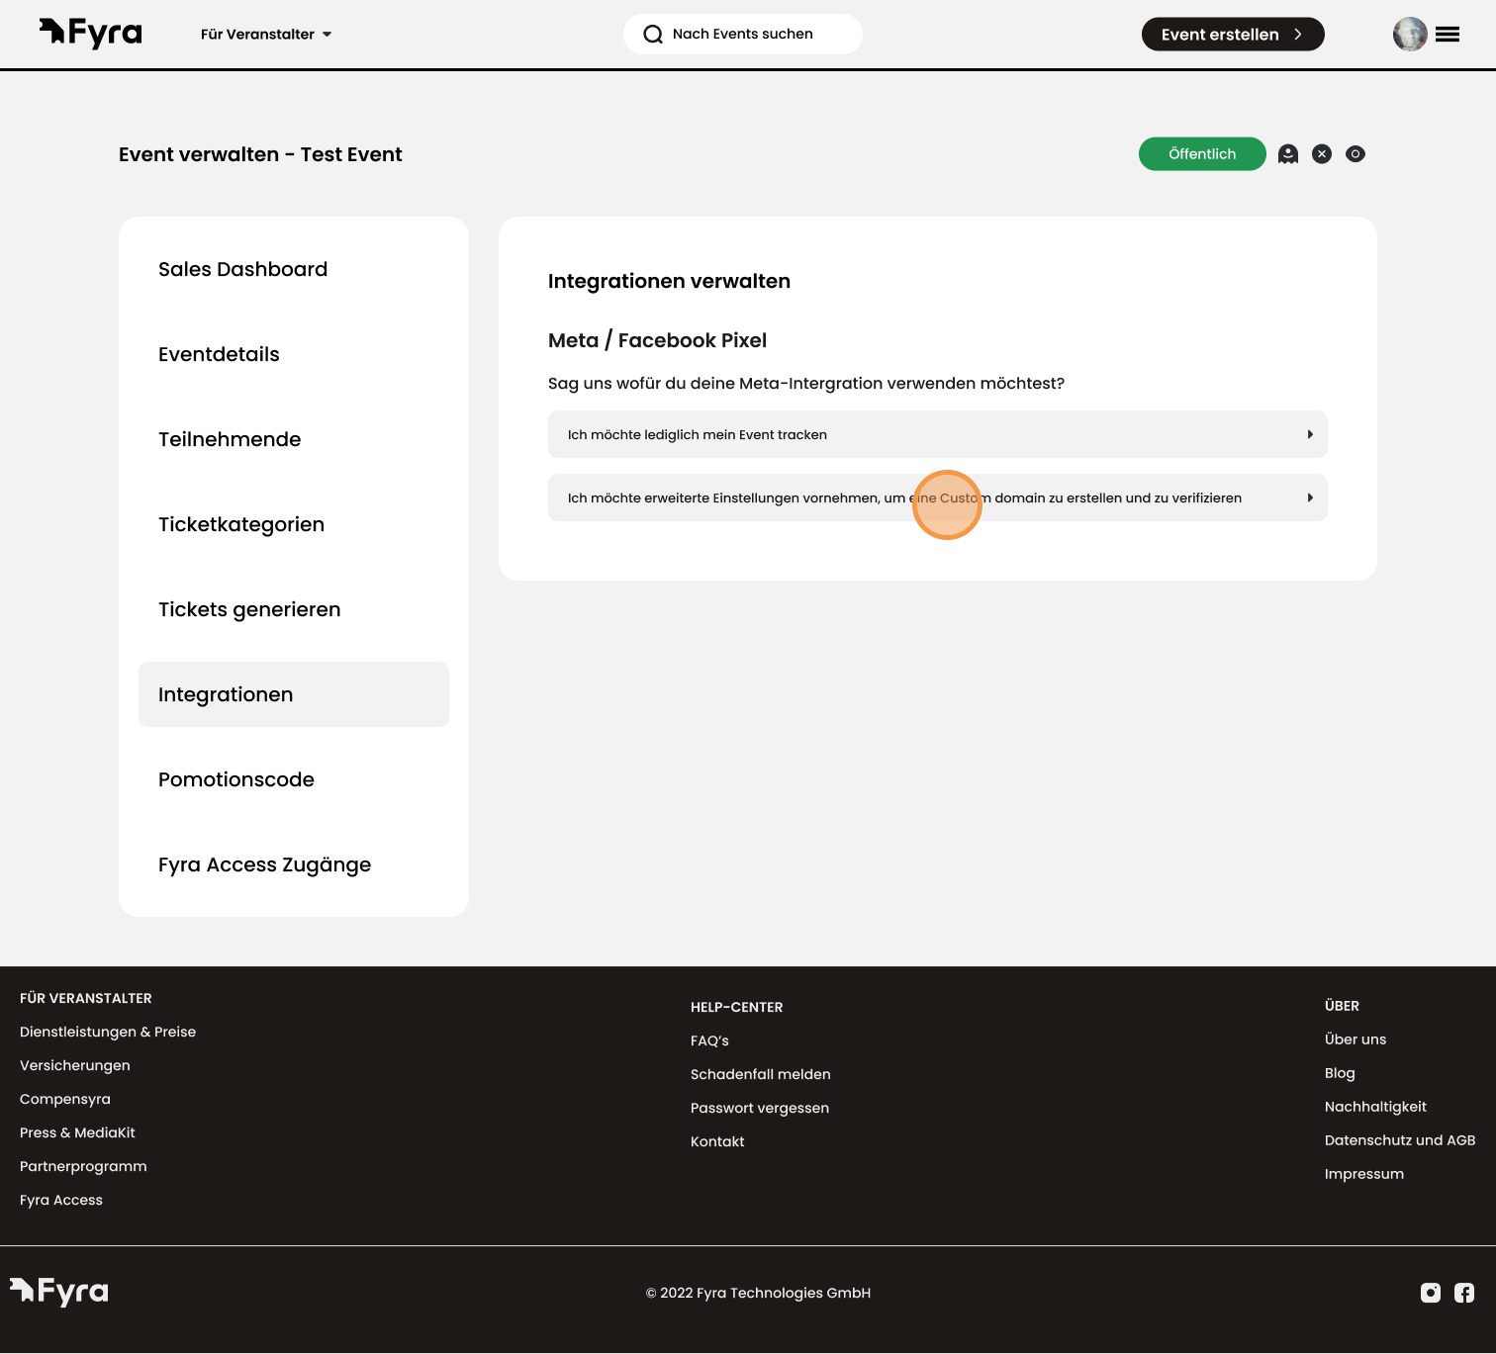Open Versicherungen footer link
This screenshot has width=1496, height=1354.
(75, 1065)
